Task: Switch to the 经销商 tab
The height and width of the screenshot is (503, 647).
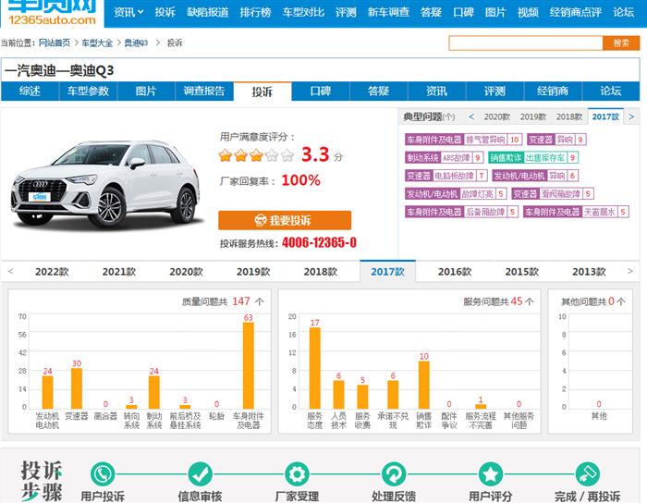Action: click(553, 91)
